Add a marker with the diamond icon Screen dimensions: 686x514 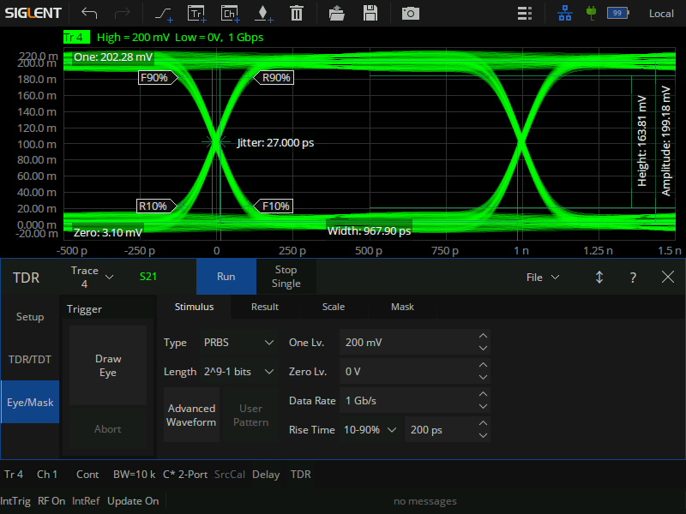click(262, 13)
